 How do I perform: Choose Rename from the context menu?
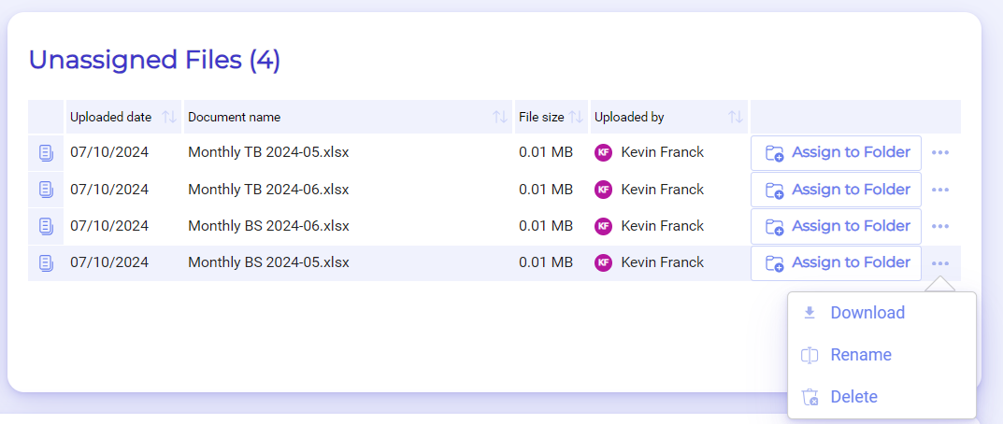[860, 355]
